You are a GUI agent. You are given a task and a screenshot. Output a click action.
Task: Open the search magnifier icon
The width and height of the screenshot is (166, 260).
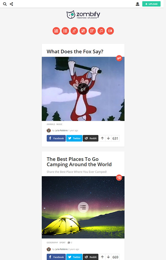[x=5, y=4]
